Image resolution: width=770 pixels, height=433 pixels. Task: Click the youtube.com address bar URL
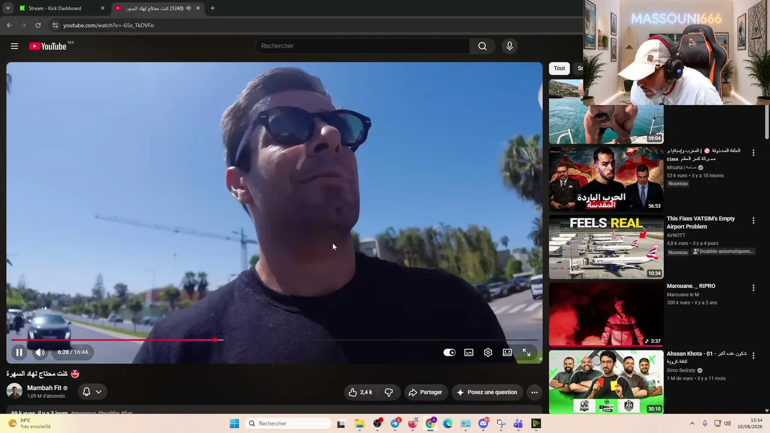(108, 25)
